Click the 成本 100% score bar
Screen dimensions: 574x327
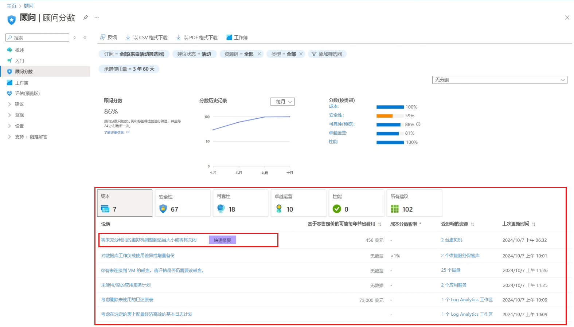coord(390,107)
